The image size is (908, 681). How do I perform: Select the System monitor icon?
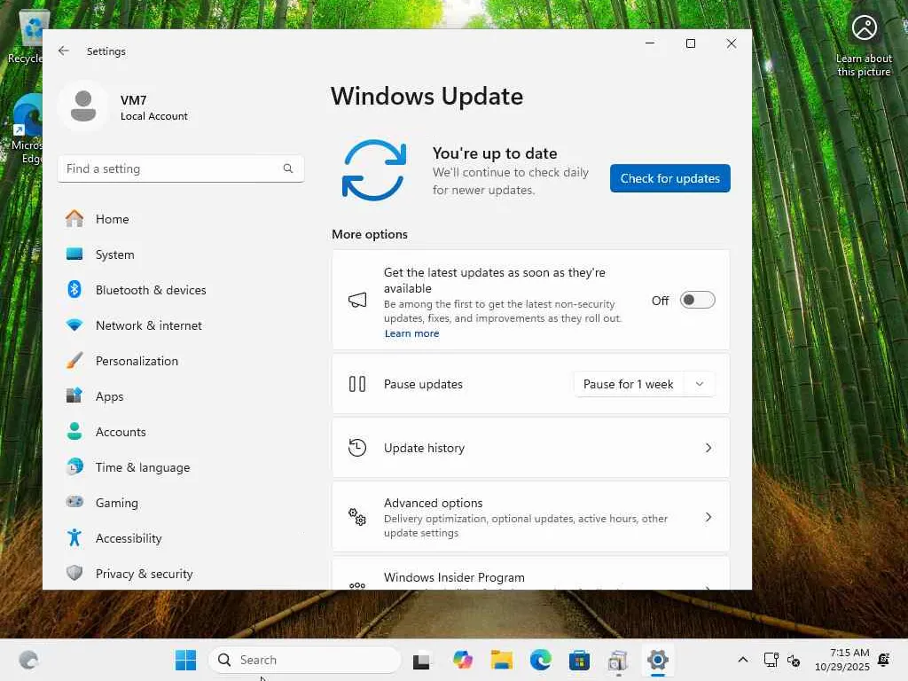coord(74,254)
